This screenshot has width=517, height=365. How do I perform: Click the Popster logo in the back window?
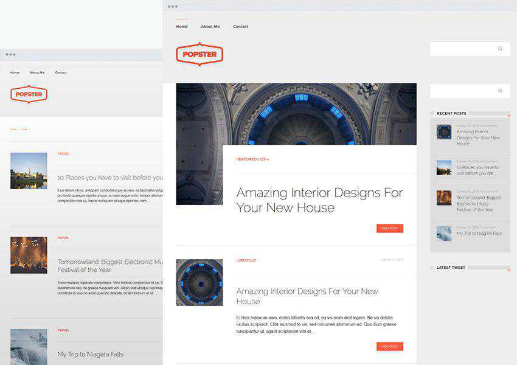tap(29, 94)
